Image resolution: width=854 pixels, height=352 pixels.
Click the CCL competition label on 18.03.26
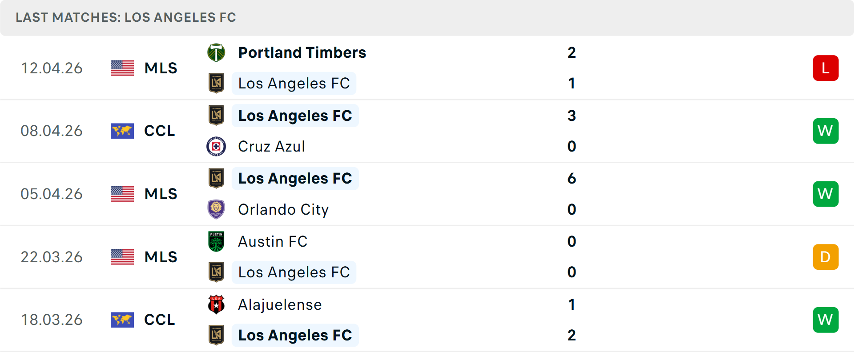[x=159, y=320]
